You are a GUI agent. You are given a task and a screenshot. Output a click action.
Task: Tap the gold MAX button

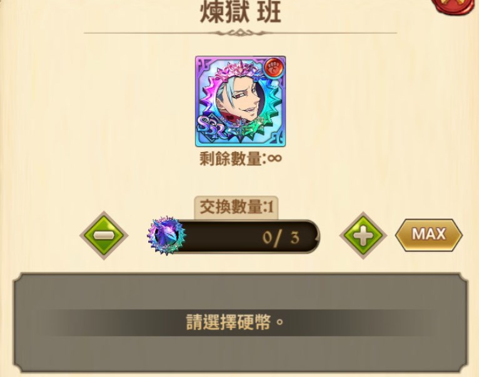click(x=429, y=235)
